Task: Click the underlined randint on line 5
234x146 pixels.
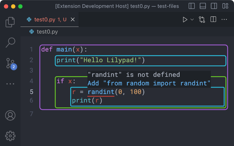Action: [x=101, y=92]
